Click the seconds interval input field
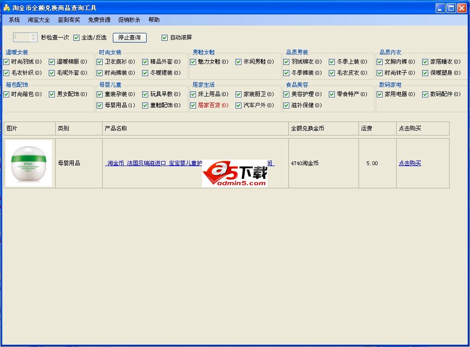This screenshot has width=470, height=347. [x=21, y=38]
